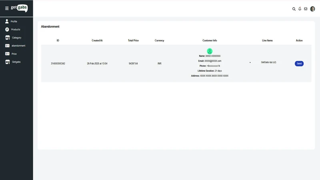Click the green customer avatar icon
The height and width of the screenshot is (180, 320).
(x=210, y=51)
